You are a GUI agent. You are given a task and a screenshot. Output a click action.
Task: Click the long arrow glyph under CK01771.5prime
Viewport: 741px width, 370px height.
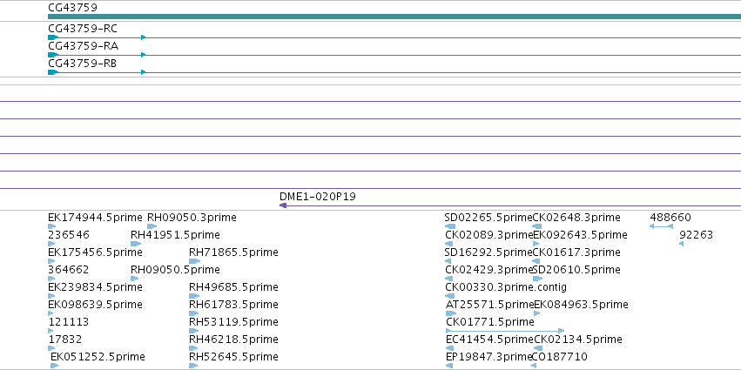coord(505,331)
